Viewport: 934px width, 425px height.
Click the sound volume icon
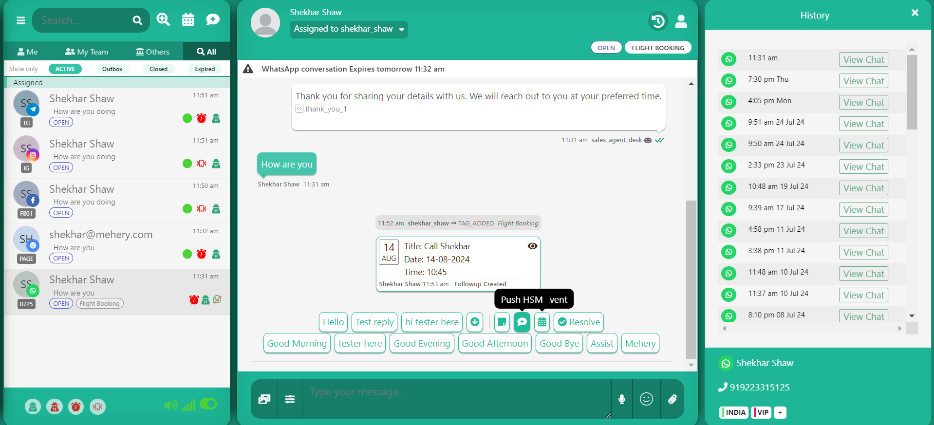coord(170,405)
